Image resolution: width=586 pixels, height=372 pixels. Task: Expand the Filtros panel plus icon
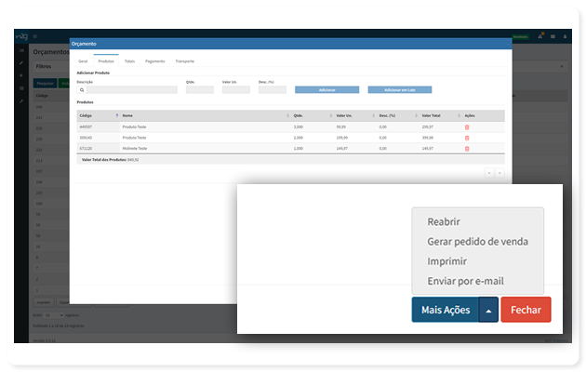pos(562,66)
